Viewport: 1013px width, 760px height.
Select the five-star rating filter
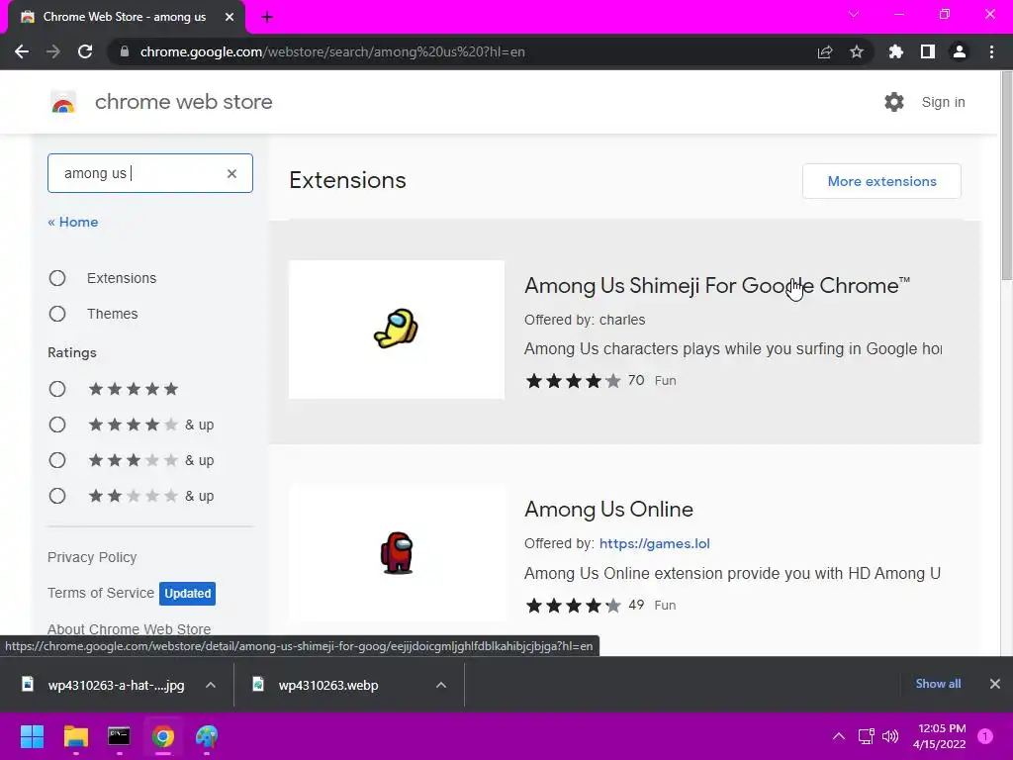[57, 389]
